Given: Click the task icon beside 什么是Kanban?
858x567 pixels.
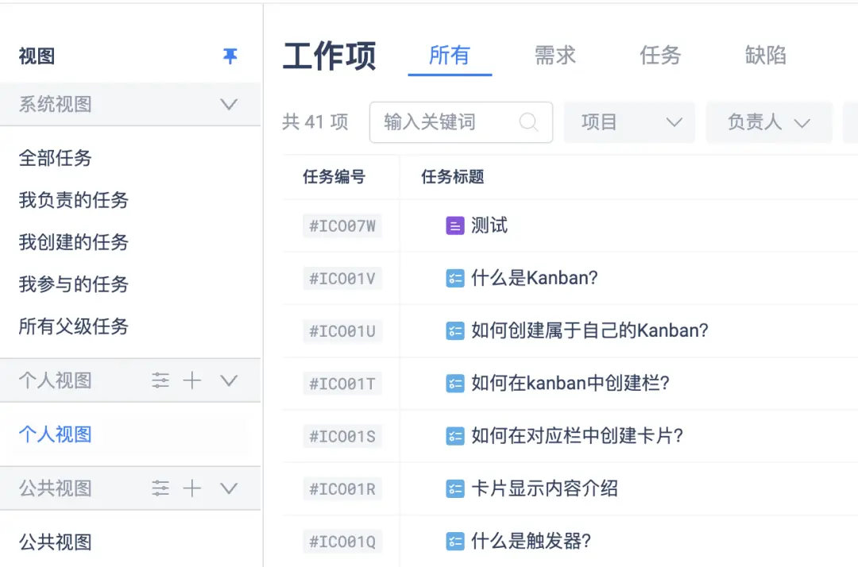Looking at the screenshot, I should (454, 279).
